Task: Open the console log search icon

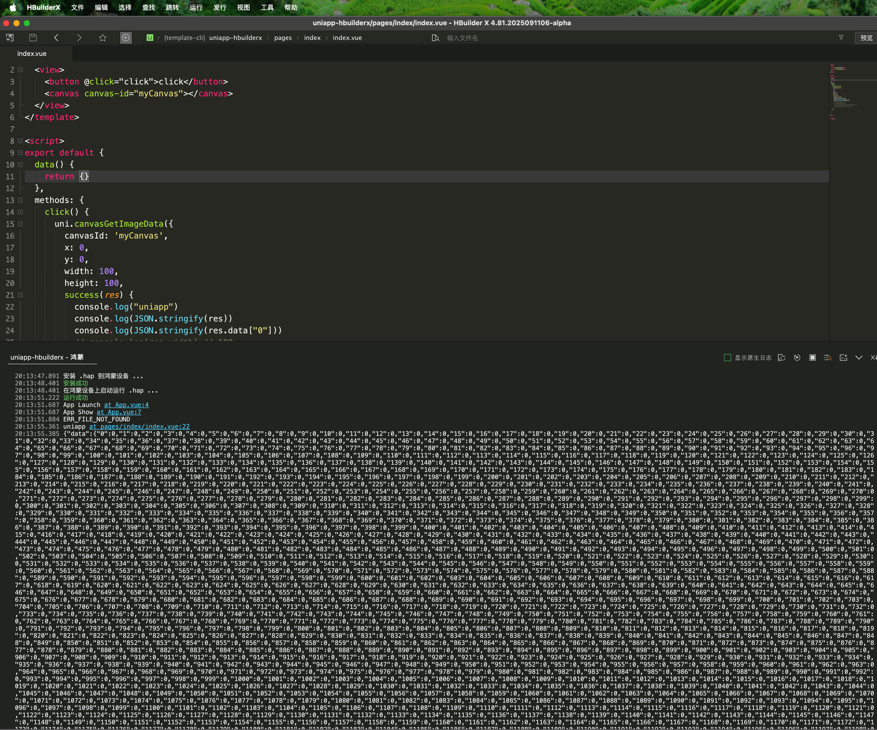Action: click(x=828, y=358)
